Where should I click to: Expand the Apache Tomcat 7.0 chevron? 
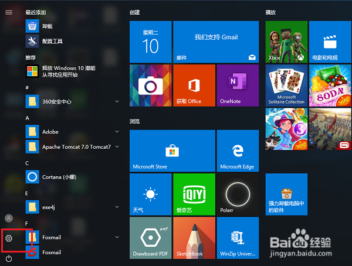click(x=117, y=146)
